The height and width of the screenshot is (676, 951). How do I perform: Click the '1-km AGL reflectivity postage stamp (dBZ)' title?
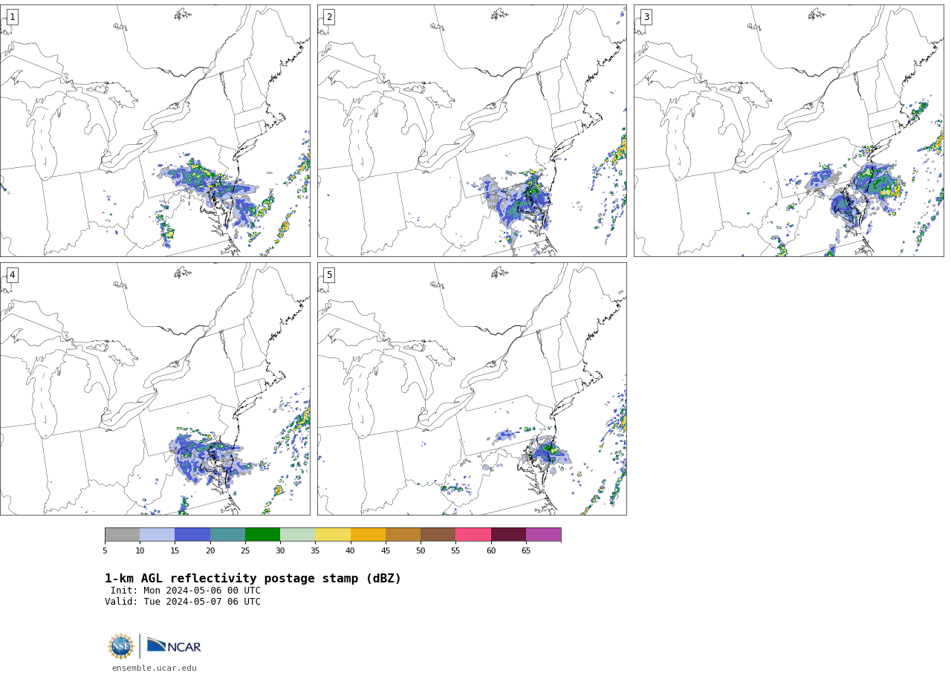click(x=253, y=579)
